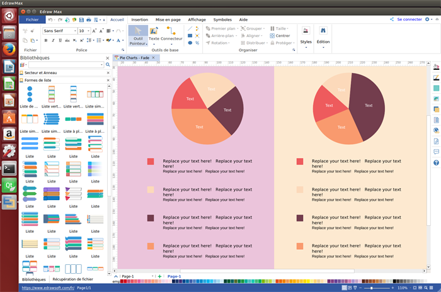
Task: Open the Aide tab
Action: [243, 20]
